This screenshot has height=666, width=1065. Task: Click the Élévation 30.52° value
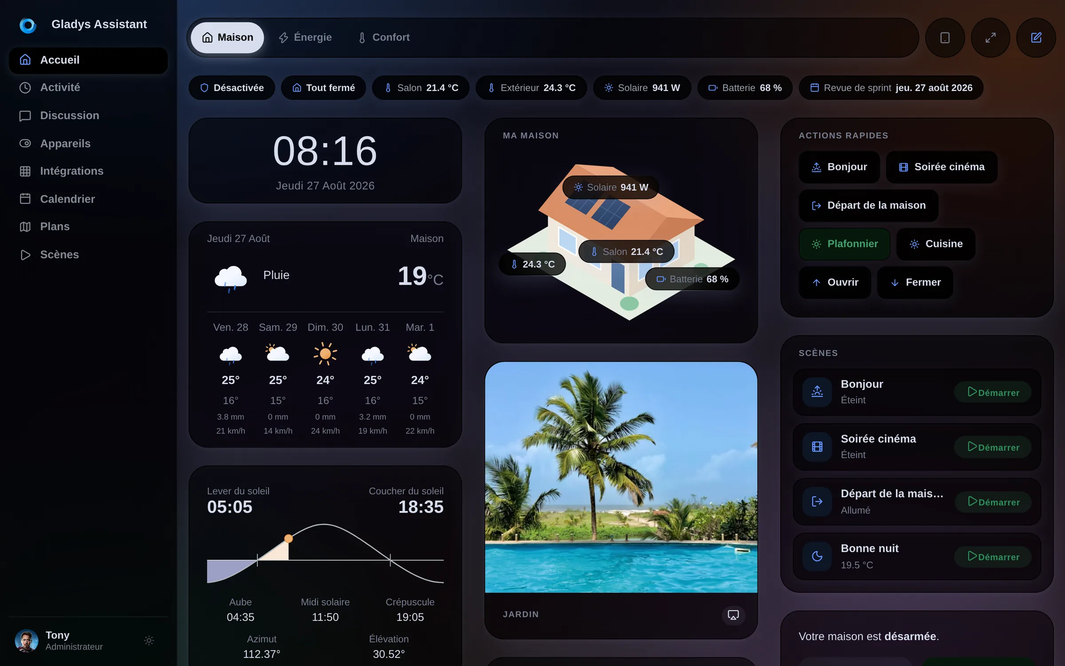(x=389, y=654)
